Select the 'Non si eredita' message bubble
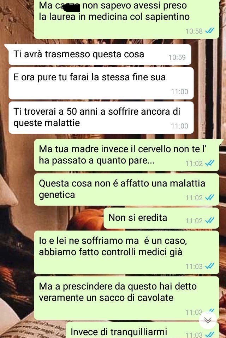This screenshot has height=338, width=226. pos(161,218)
